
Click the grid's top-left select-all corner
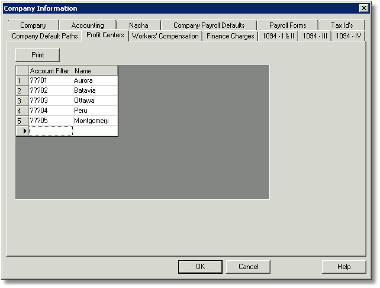tap(22, 71)
